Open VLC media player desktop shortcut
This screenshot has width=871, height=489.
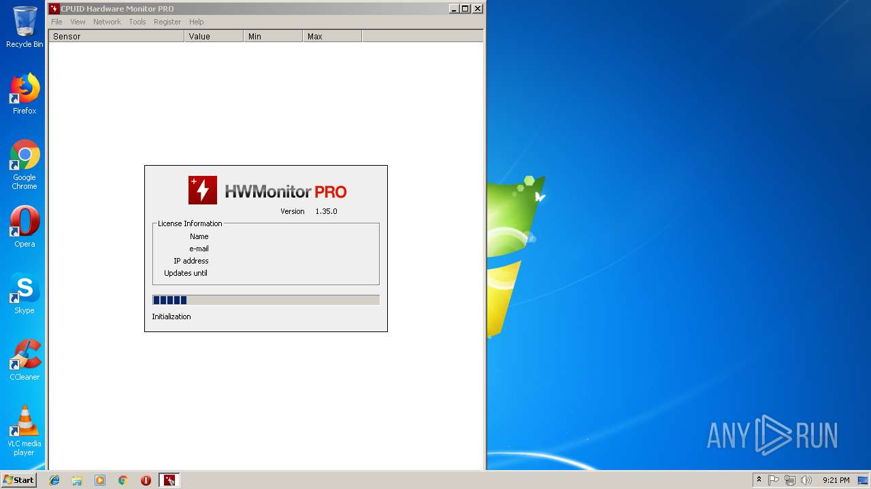tap(24, 431)
